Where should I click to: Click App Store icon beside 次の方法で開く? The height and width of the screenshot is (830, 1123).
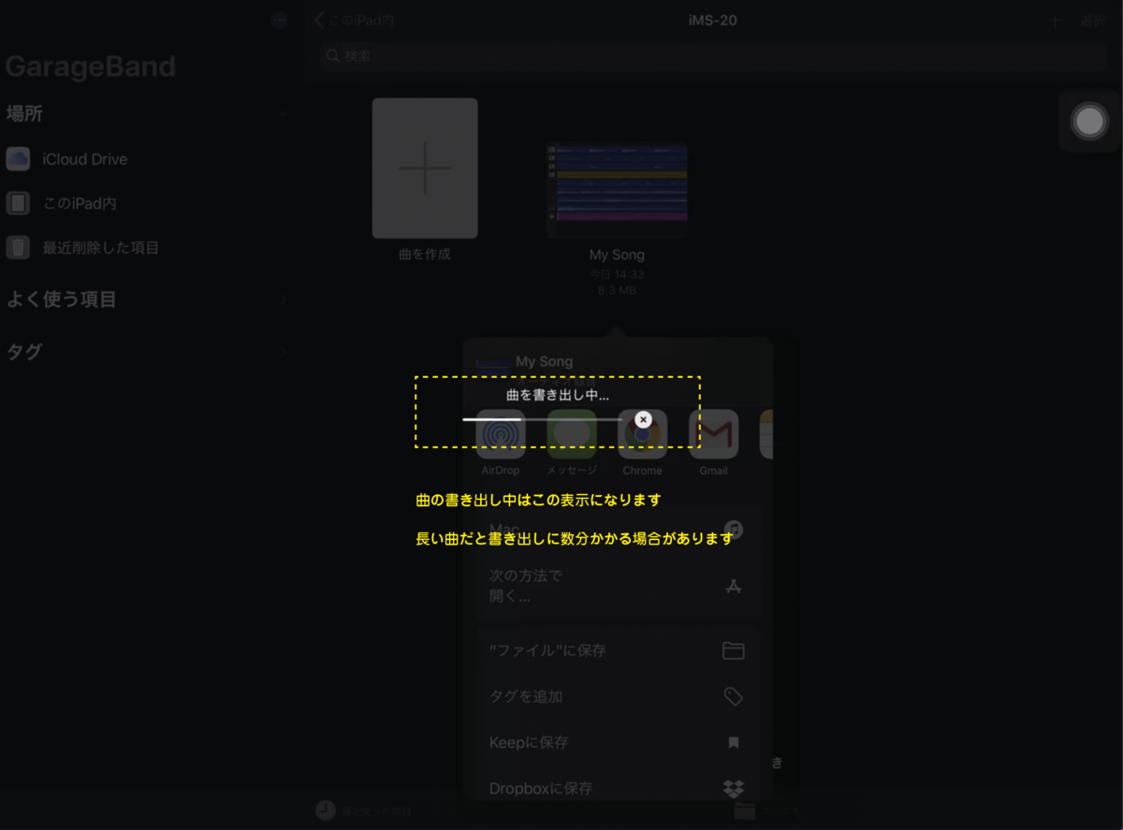(734, 587)
